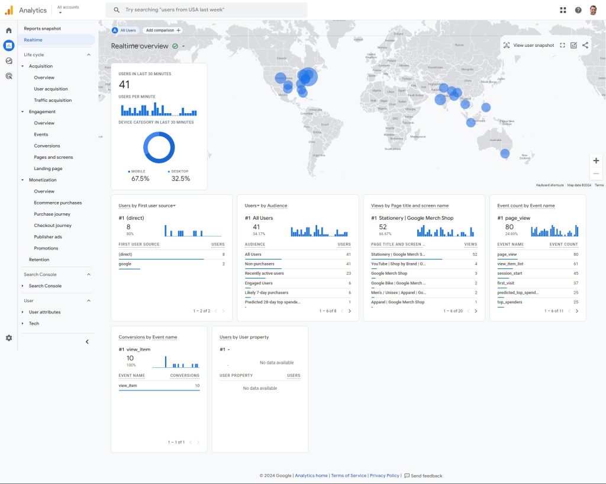Click Google Merch Shop page row
Screen dimensions: 606x484
pyautogui.click(x=424, y=273)
